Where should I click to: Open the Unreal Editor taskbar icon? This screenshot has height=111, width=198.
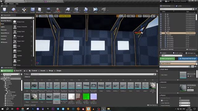(103, 109)
